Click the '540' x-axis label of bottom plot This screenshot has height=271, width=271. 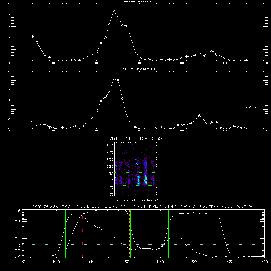pyautogui.click(x=91, y=262)
